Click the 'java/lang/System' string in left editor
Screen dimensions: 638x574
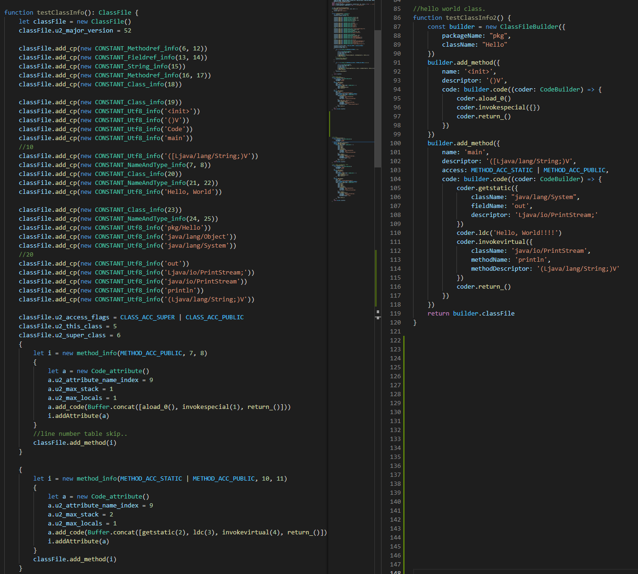coord(197,246)
